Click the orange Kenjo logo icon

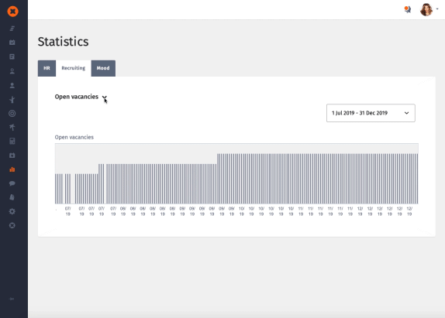coord(12,12)
